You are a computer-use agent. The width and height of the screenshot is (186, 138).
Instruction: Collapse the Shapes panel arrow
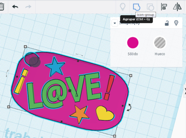pos(115,23)
